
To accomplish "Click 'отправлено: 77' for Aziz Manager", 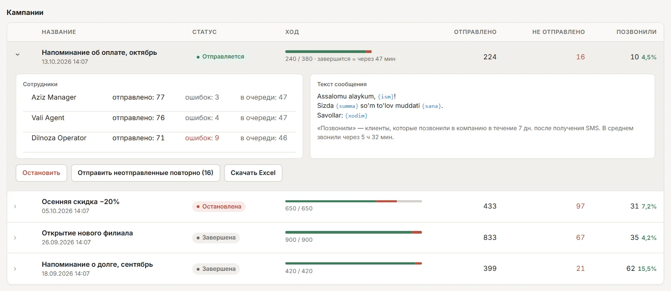I will tap(139, 97).
